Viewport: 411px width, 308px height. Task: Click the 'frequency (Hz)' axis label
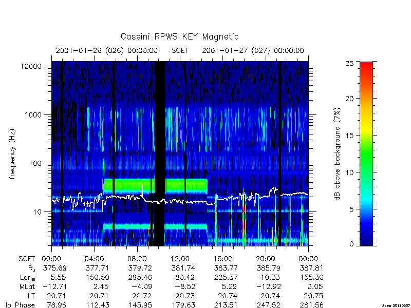pos(12,155)
